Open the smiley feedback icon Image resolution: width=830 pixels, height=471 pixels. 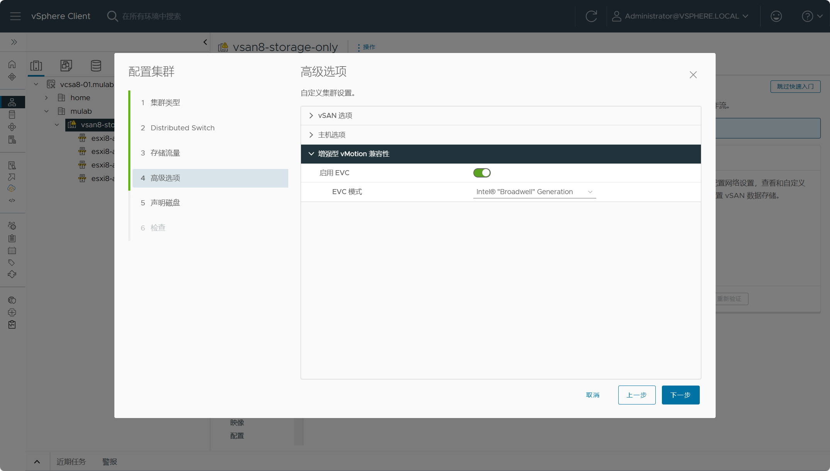[x=776, y=16]
